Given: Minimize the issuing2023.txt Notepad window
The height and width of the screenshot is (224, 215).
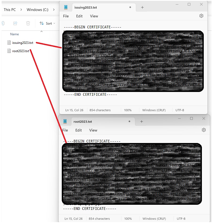Looking at the screenshot, I should (177, 5).
